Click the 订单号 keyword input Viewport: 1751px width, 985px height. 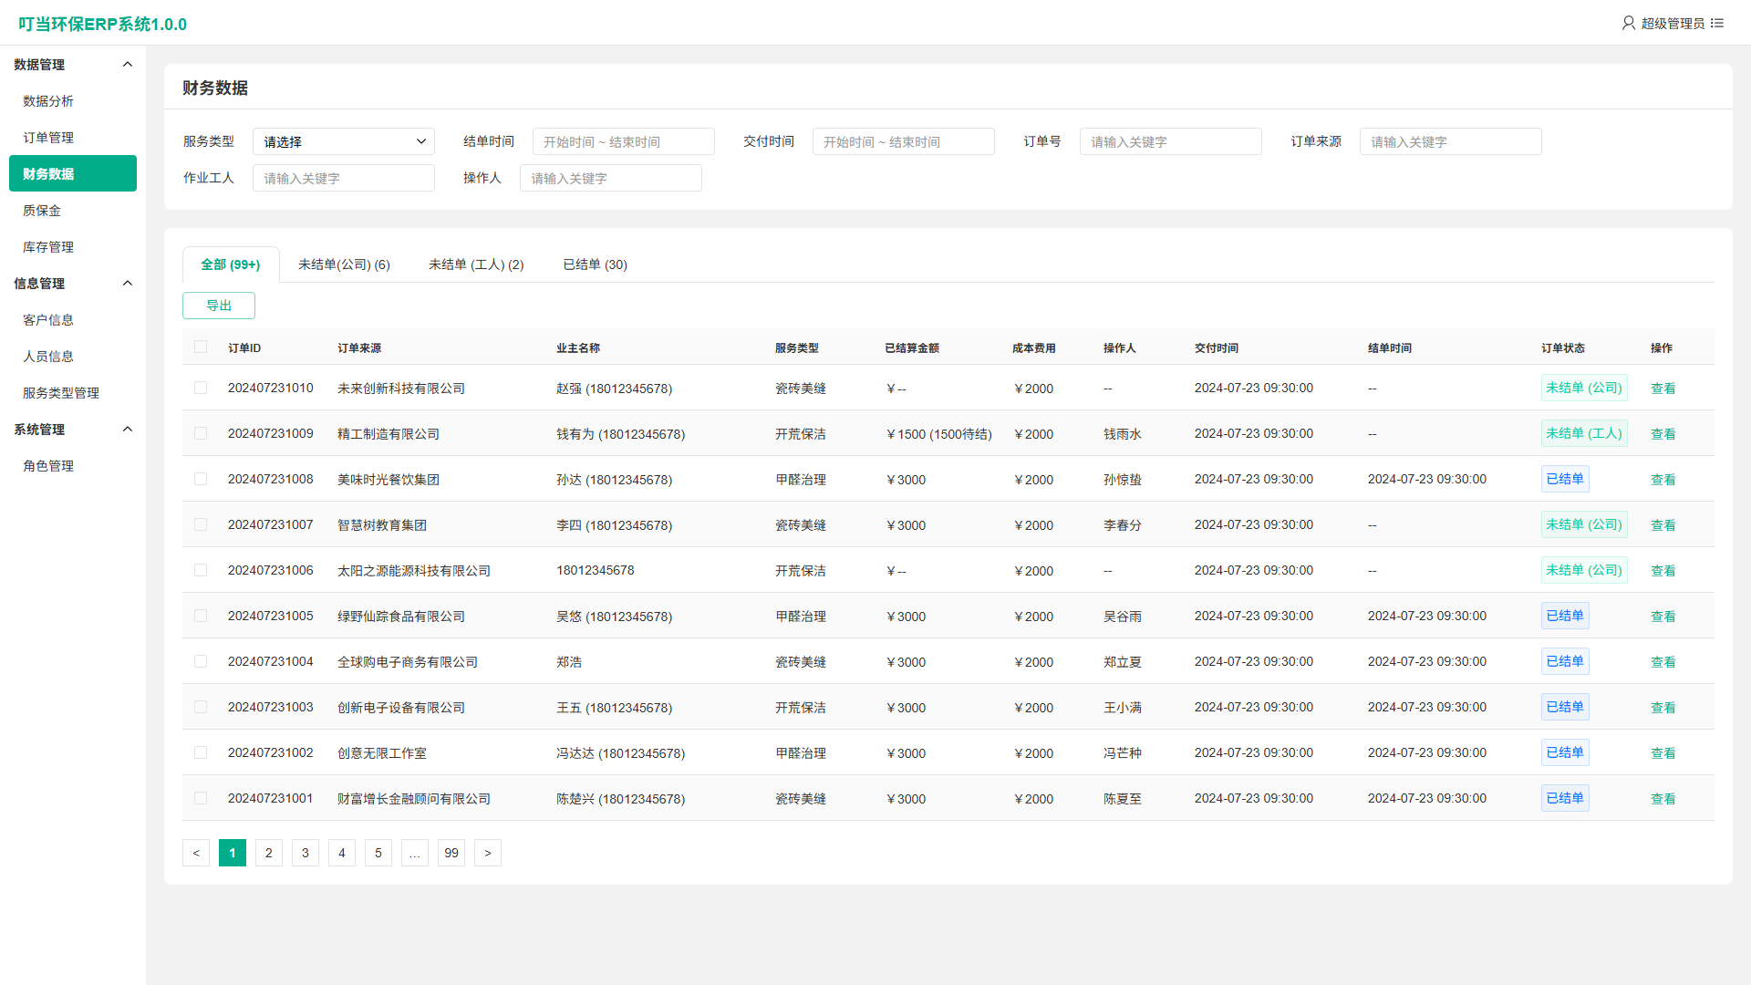(x=1171, y=141)
